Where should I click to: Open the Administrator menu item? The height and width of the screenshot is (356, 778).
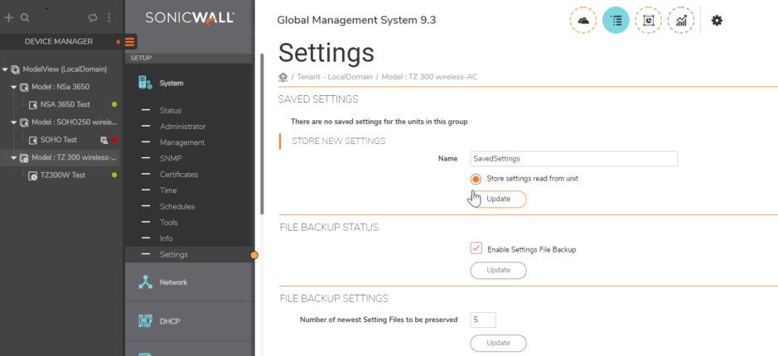[x=182, y=127]
